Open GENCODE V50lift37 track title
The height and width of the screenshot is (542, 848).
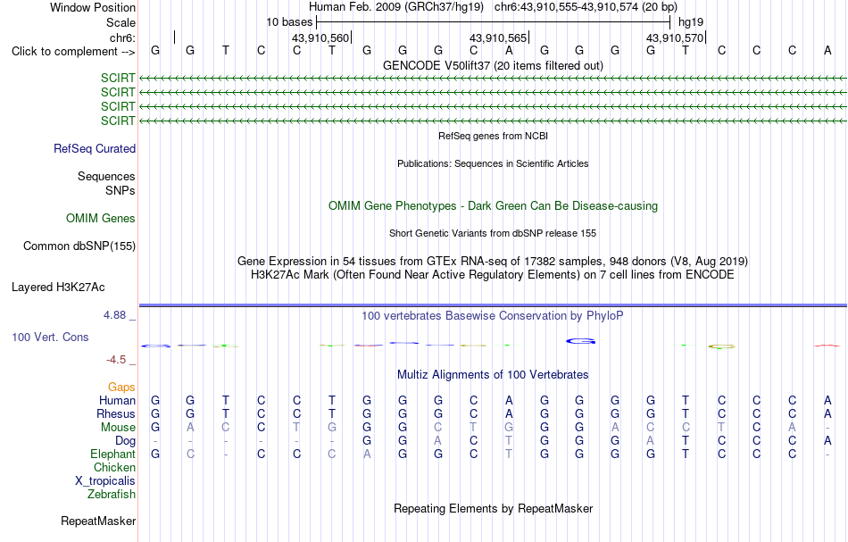[493, 65]
